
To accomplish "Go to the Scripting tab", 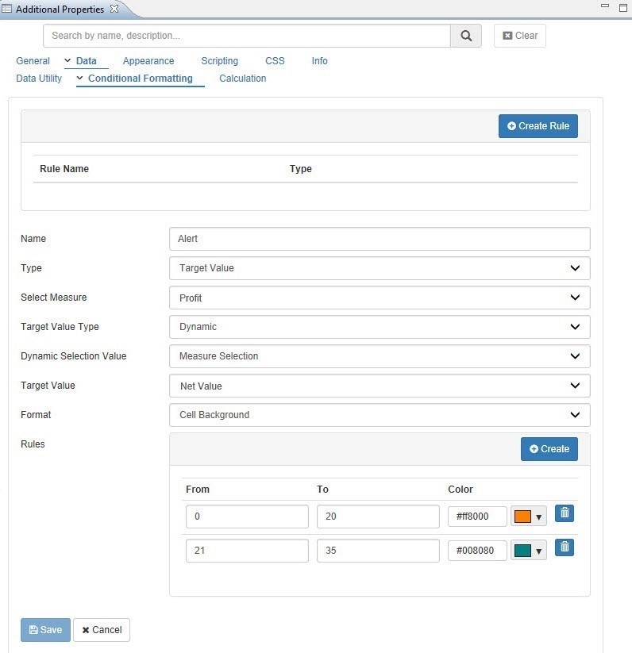I will [x=219, y=61].
